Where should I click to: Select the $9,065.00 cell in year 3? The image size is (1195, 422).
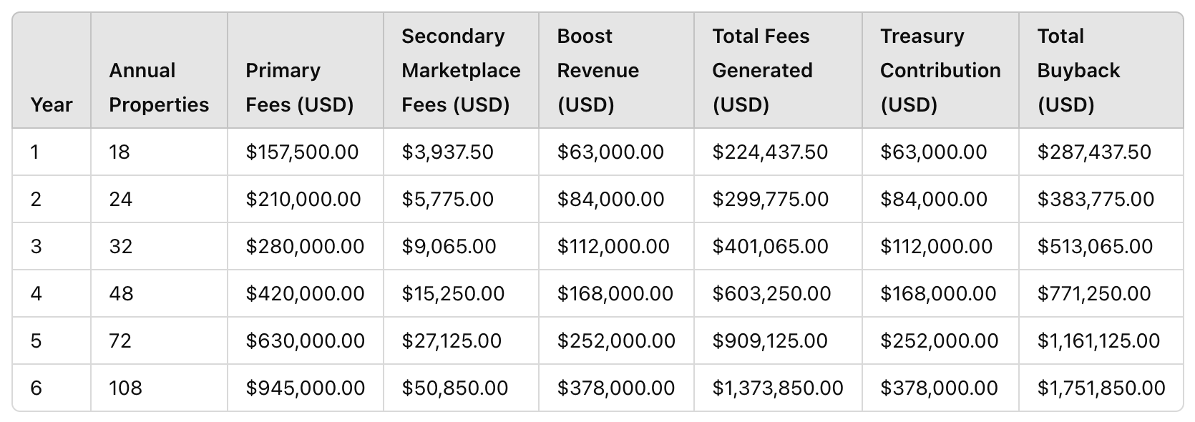(x=449, y=246)
